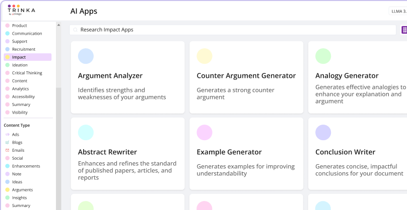Click the Research Impact Apps search field
This screenshot has height=210, width=407.
(232, 30)
